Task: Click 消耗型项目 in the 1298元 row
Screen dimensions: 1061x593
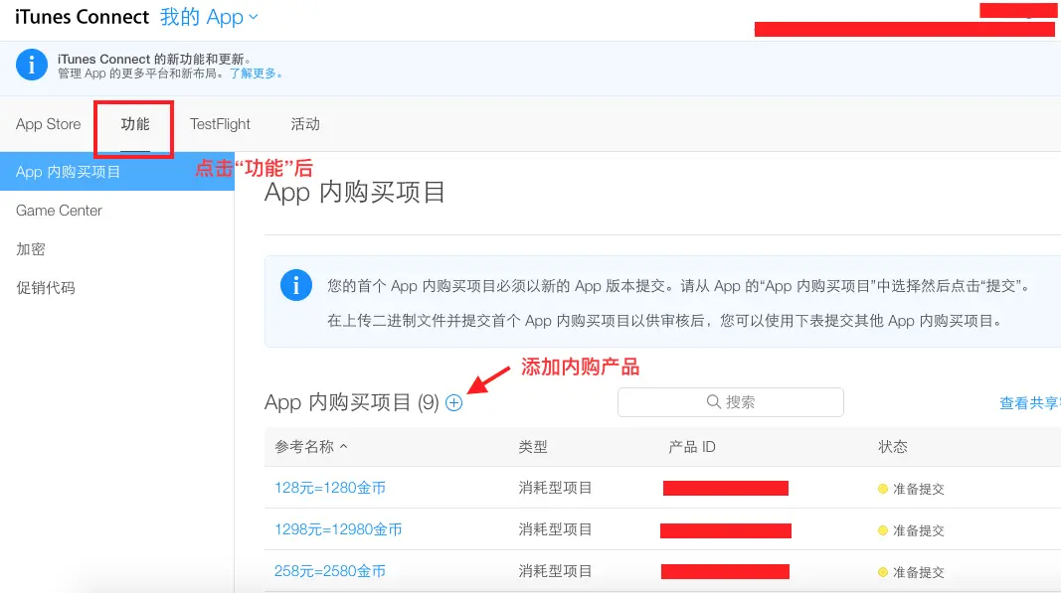Action: (555, 529)
